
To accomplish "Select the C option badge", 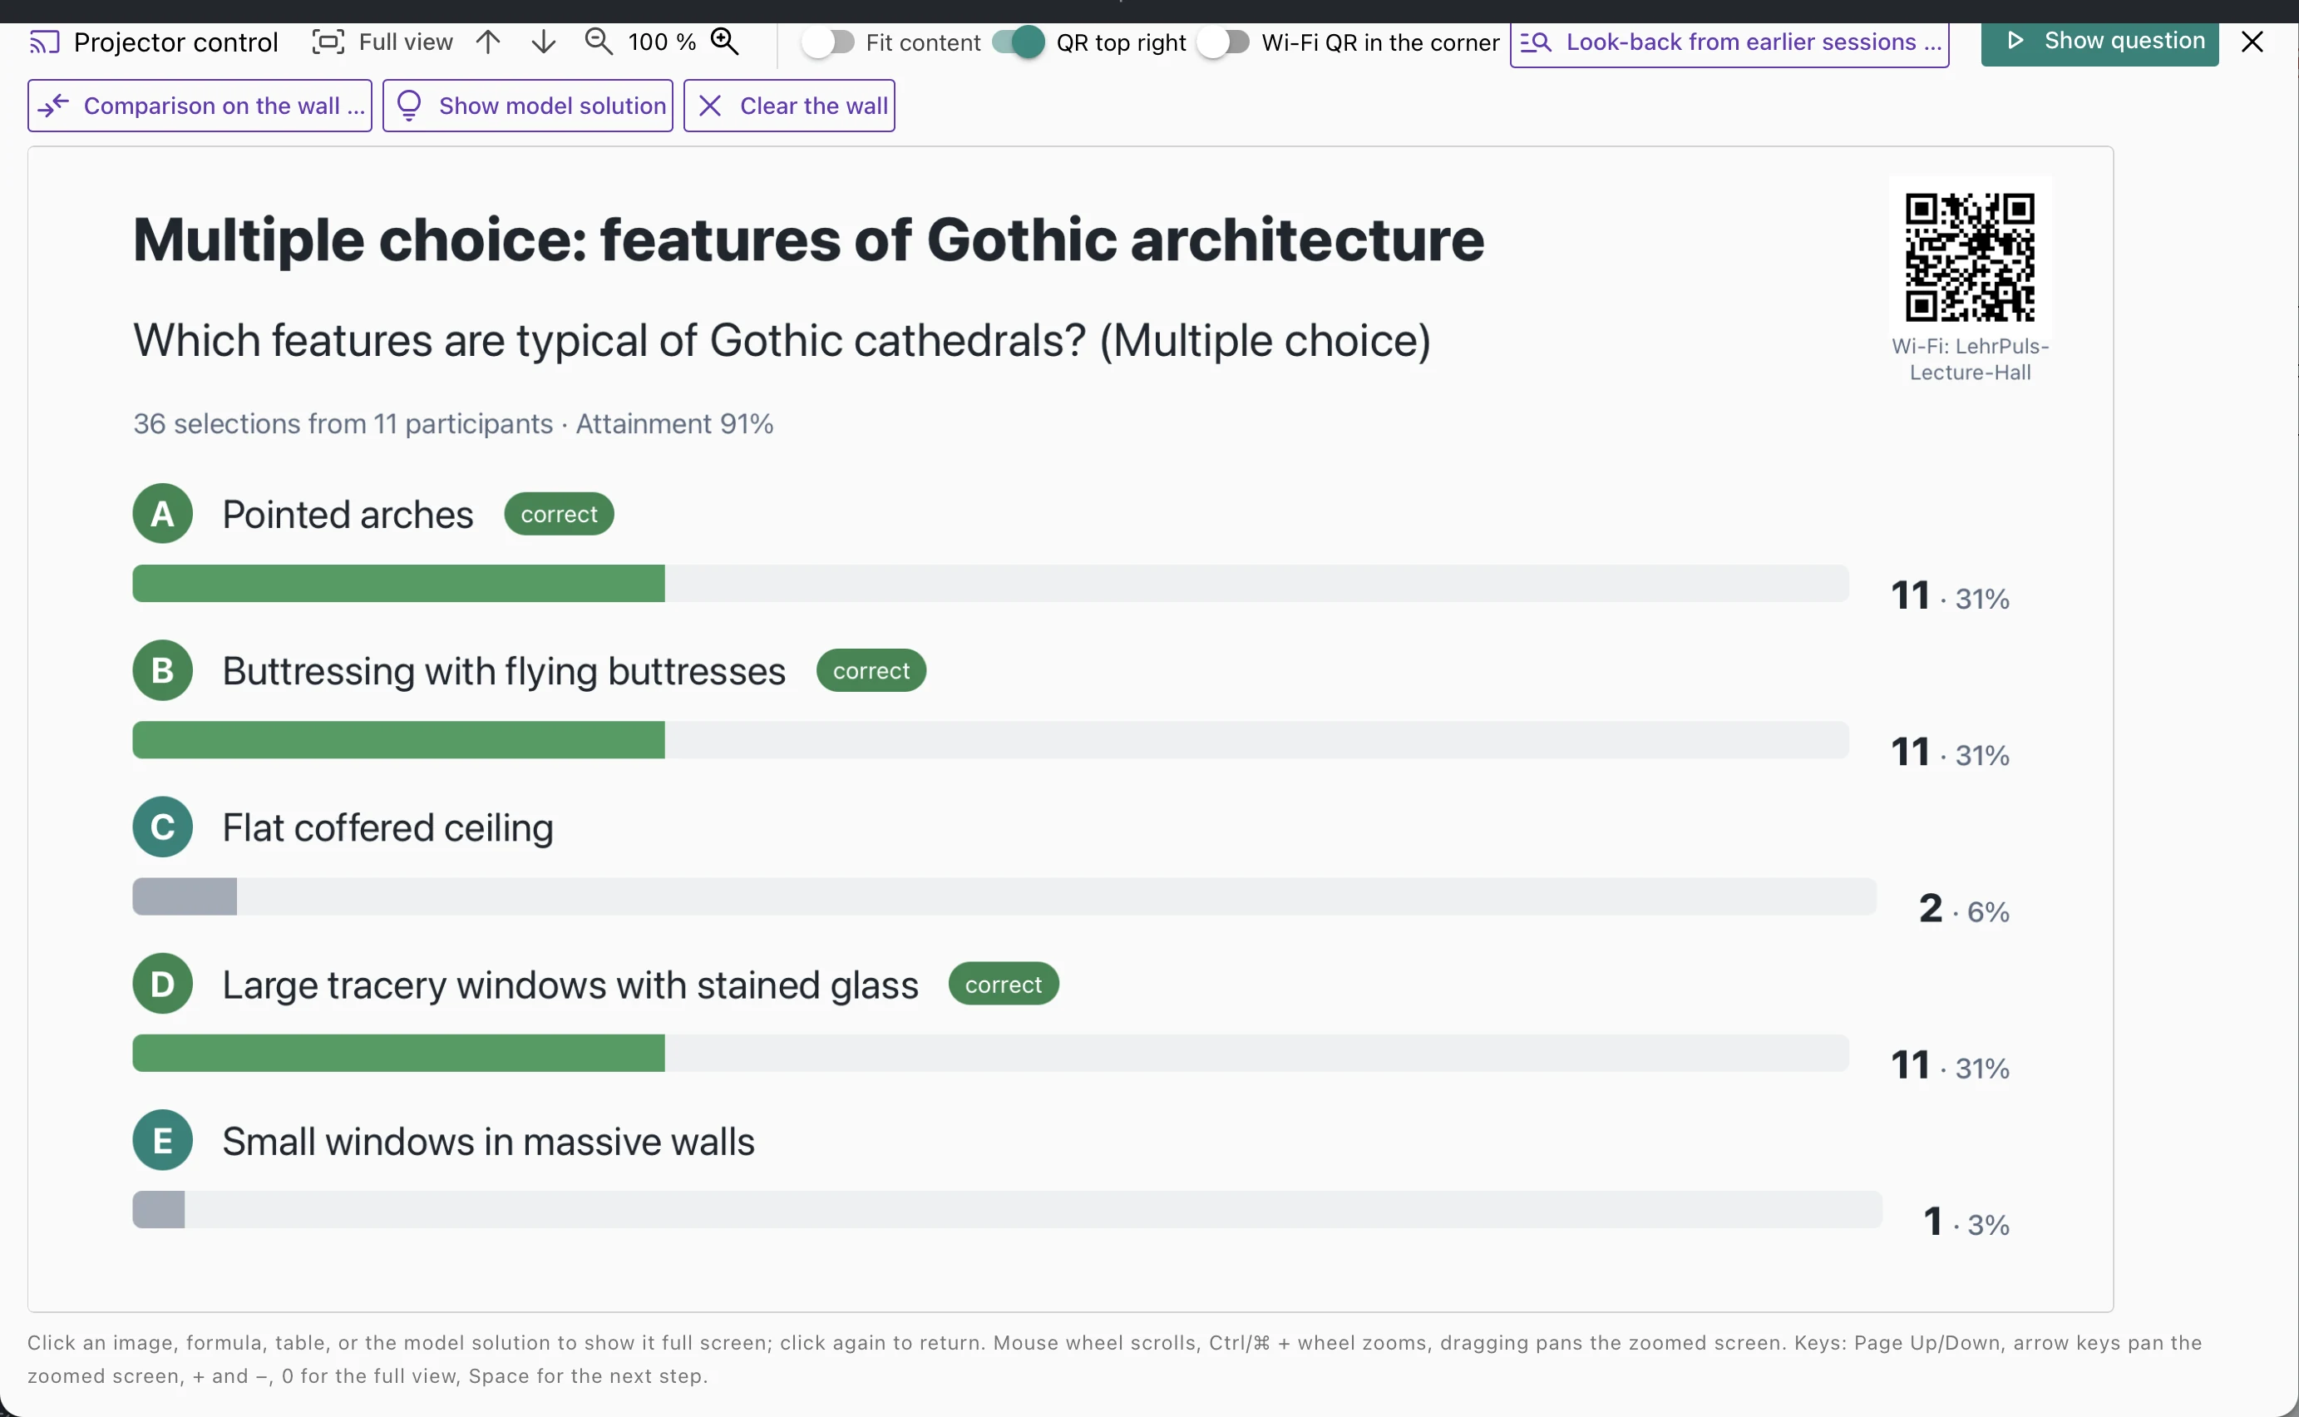I will (162, 827).
